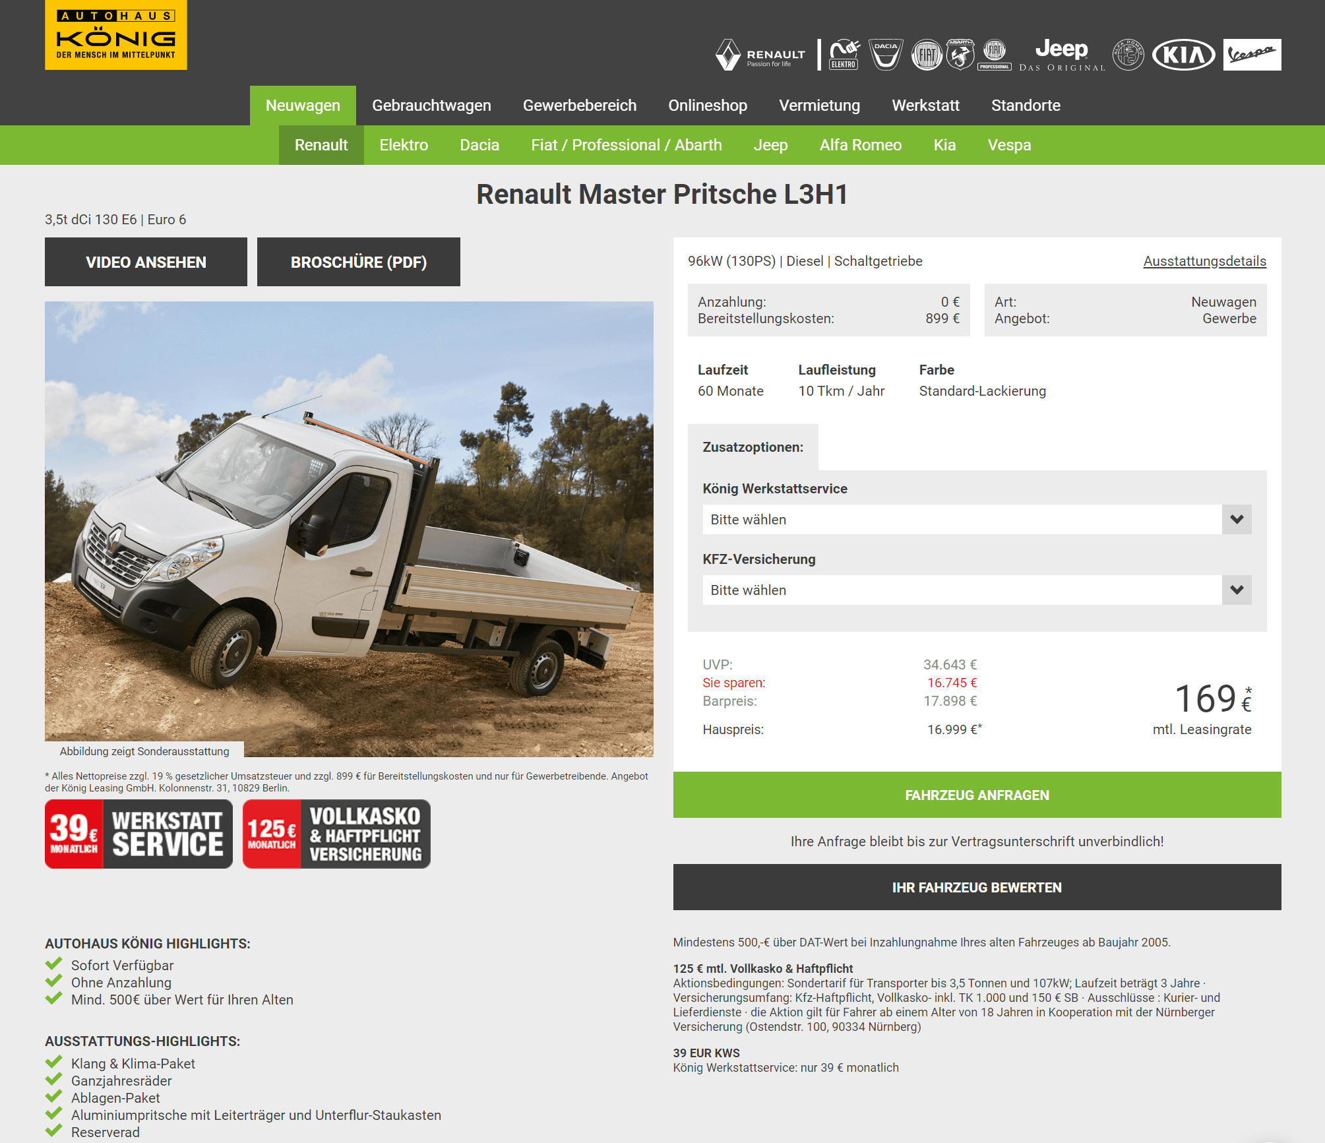Select the green submenu Vespa tab
The height and width of the screenshot is (1143, 1325).
[x=1009, y=145]
